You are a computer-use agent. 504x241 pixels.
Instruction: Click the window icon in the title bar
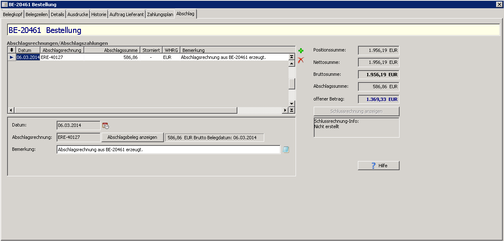(x=5, y=4)
